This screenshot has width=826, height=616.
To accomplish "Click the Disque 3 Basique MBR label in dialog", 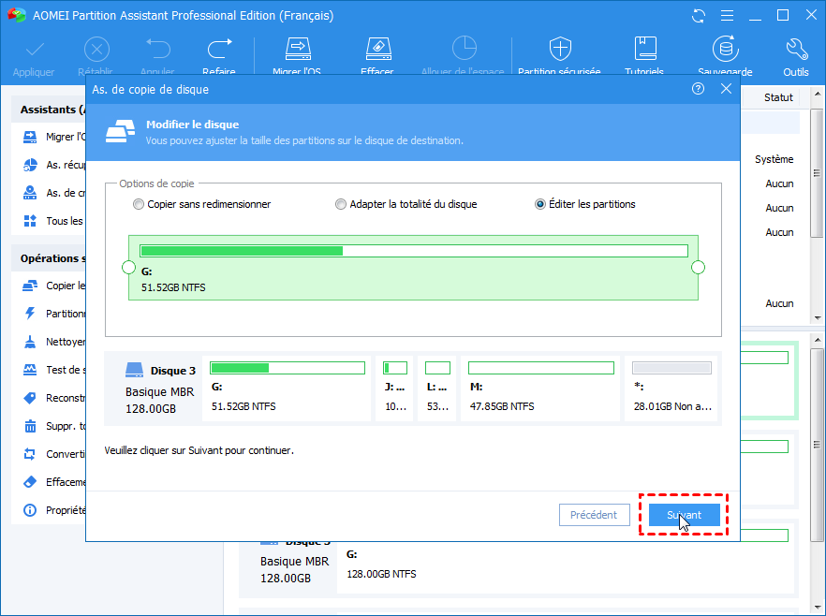I will click(x=160, y=389).
